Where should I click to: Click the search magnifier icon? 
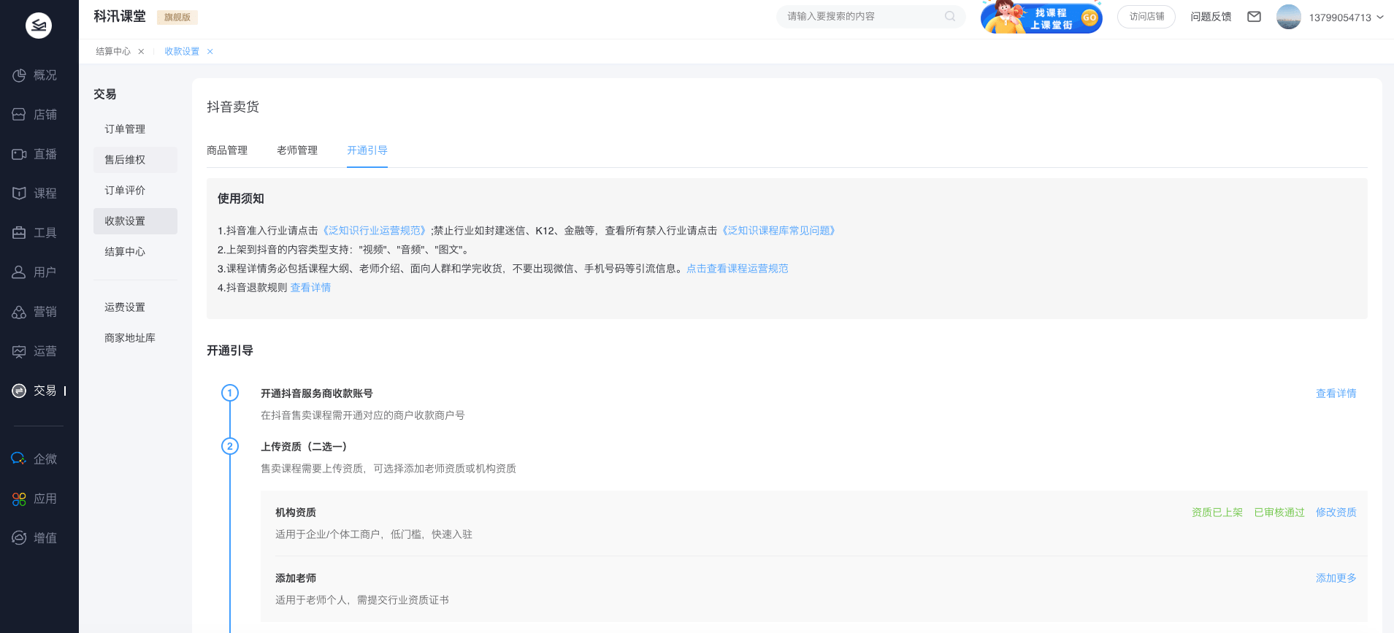coord(950,16)
